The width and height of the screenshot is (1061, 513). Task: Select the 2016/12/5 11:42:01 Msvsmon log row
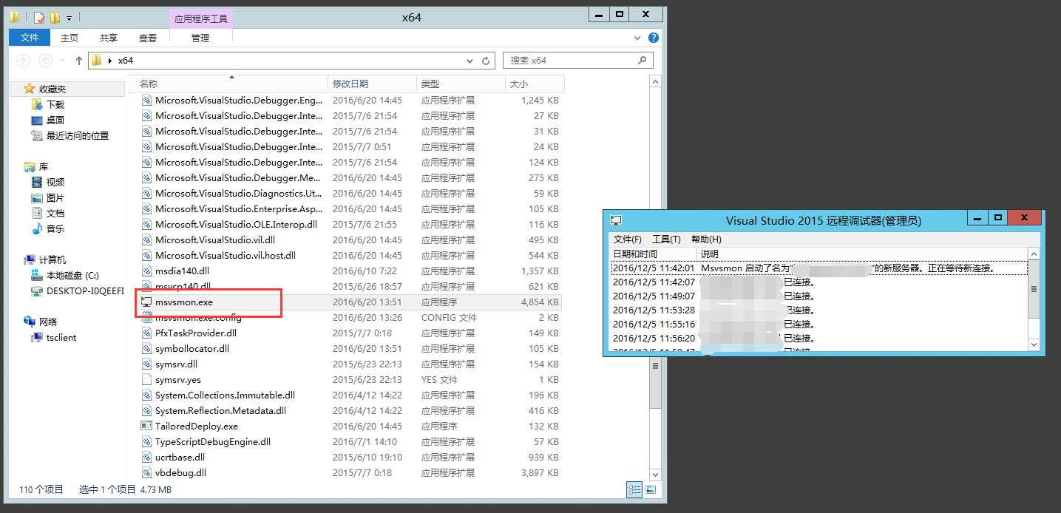[x=819, y=268]
